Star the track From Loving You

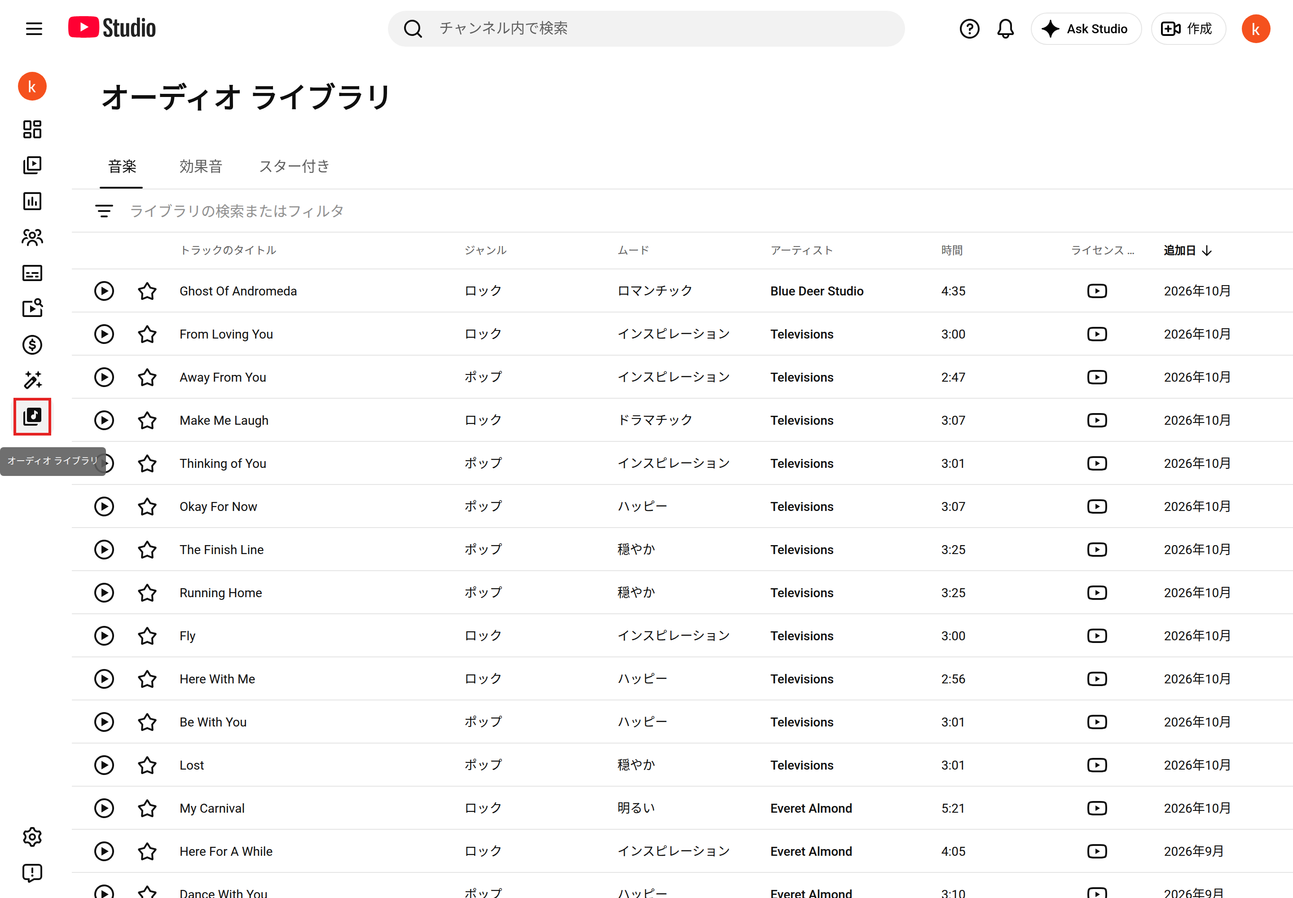pos(147,334)
